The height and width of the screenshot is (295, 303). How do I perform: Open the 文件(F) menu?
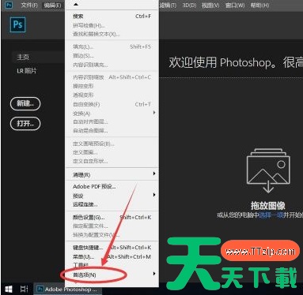[29, 5]
